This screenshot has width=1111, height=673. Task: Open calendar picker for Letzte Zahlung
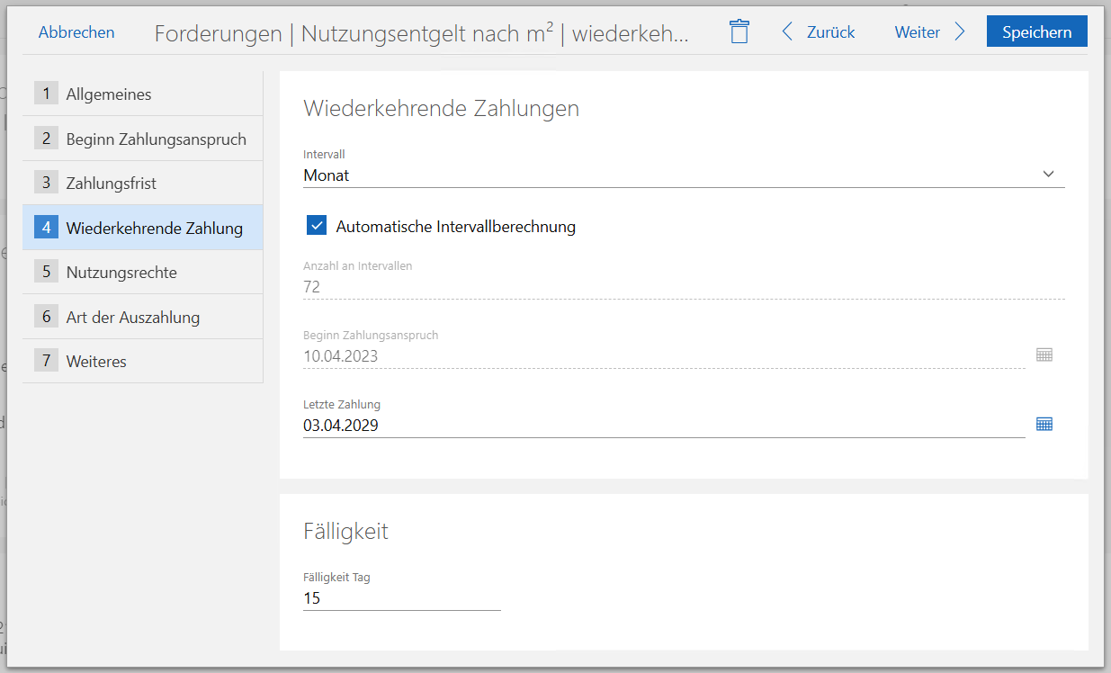click(1044, 424)
